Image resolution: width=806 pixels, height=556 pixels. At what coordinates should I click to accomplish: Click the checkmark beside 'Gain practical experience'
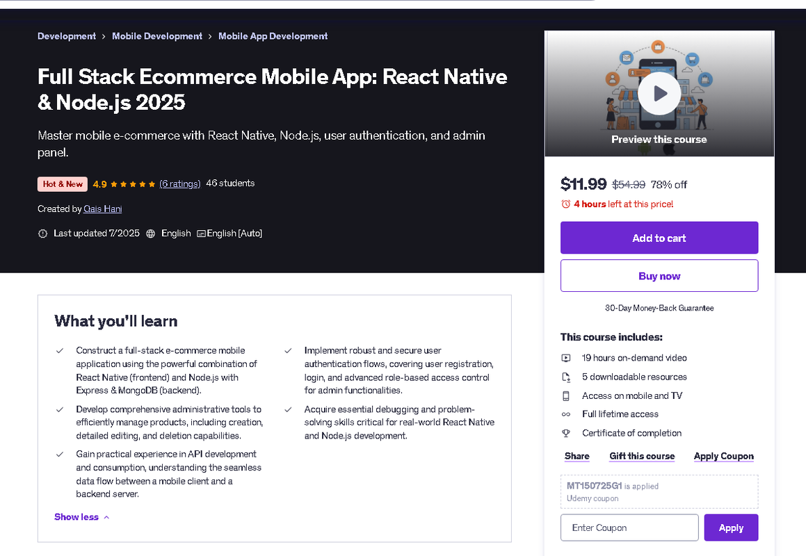point(60,455)
